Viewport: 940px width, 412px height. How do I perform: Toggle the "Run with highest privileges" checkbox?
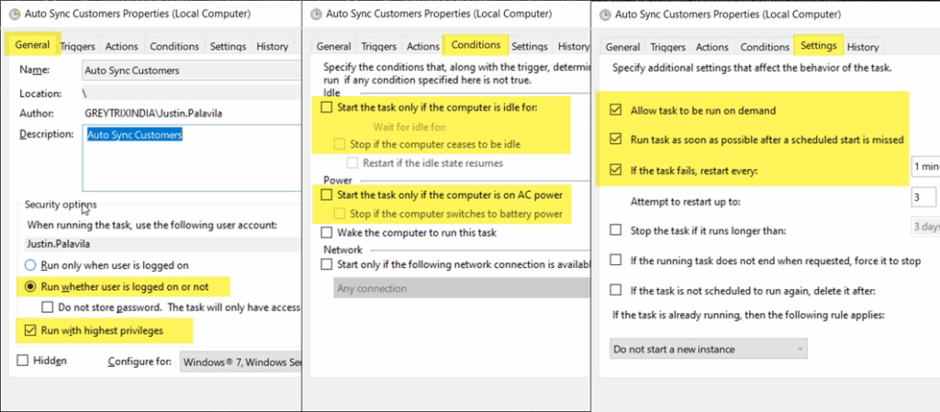[x=30, y=329]
